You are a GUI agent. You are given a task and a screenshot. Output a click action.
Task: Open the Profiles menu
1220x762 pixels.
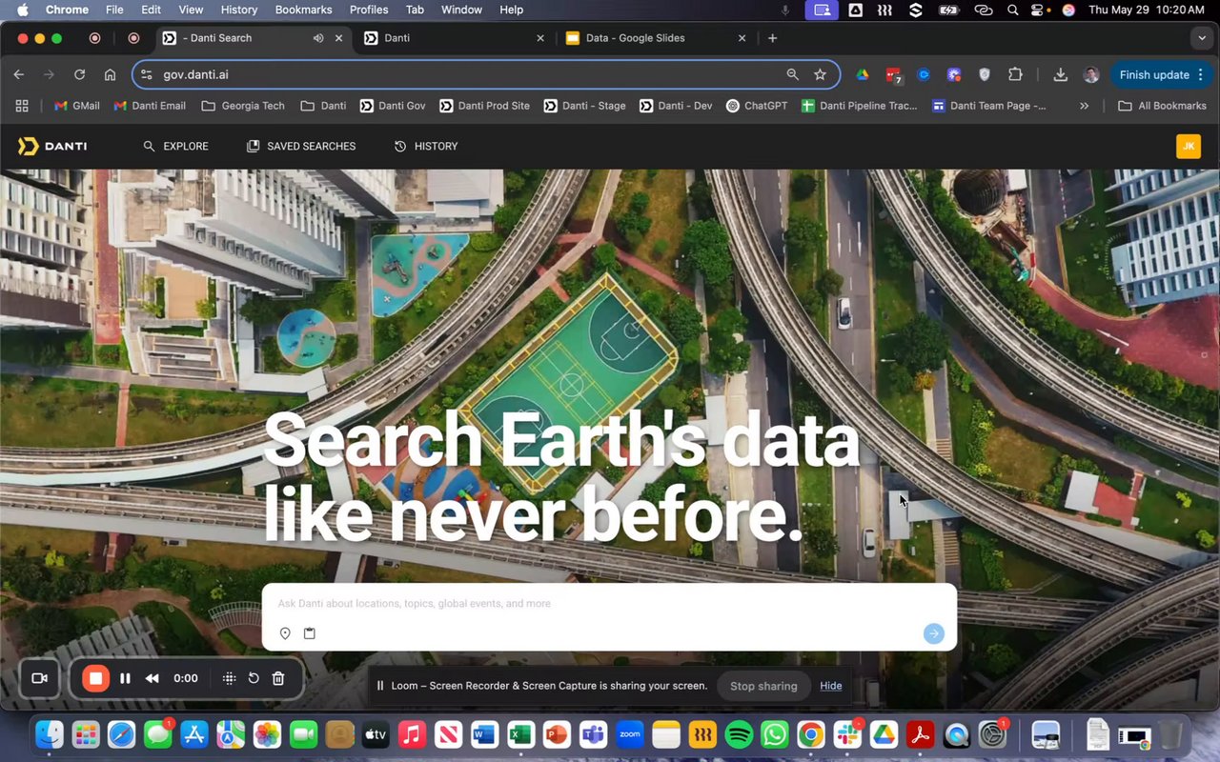tap(369, 10)
